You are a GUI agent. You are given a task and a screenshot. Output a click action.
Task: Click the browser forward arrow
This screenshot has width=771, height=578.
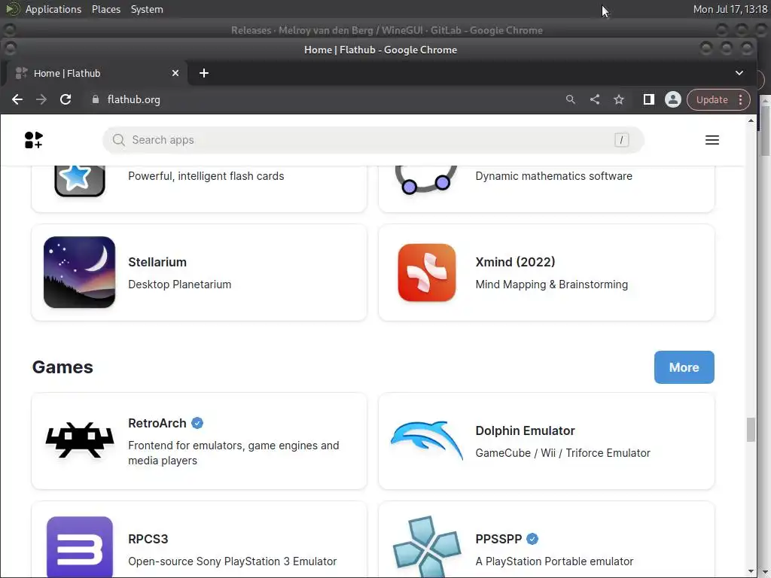(41, 100)
